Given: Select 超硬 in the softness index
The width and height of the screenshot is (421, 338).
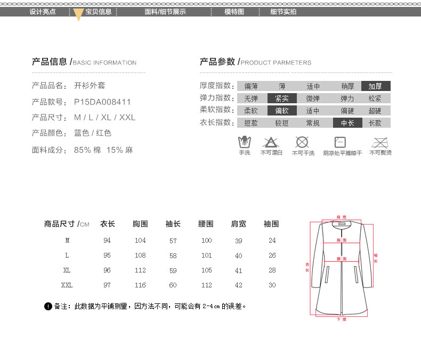Looking at the screenshot, I should click(x=375, y=111).
